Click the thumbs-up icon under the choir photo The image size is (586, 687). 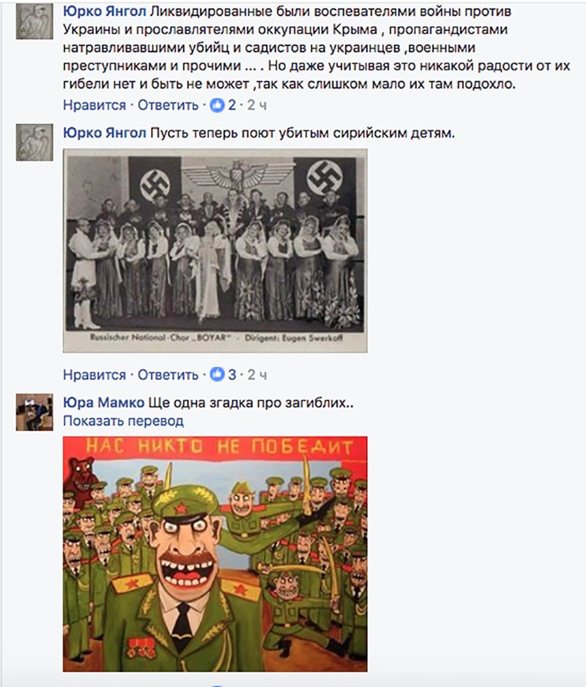click(x=217, y=375)
